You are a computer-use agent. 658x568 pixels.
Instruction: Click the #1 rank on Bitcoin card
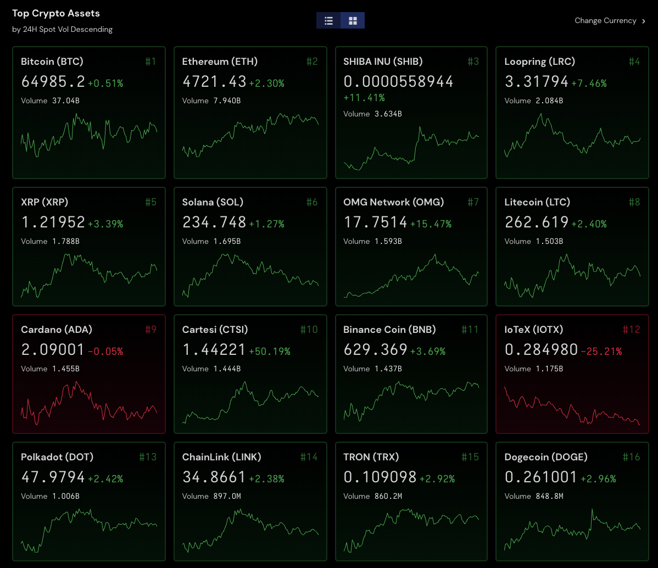click(x=150, y=62)
